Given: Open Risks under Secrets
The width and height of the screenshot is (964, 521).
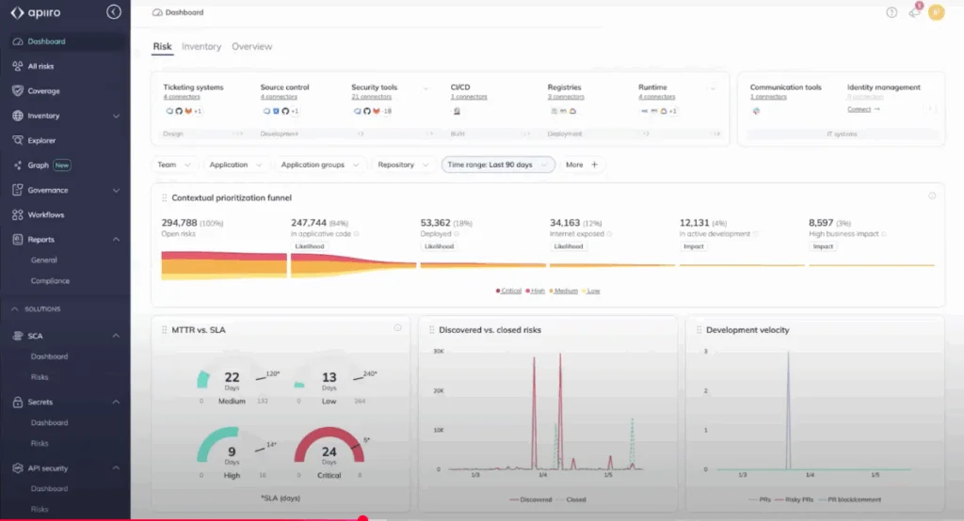Looking at the screenshot, I should pyautogui.click(x=40, y=443).
